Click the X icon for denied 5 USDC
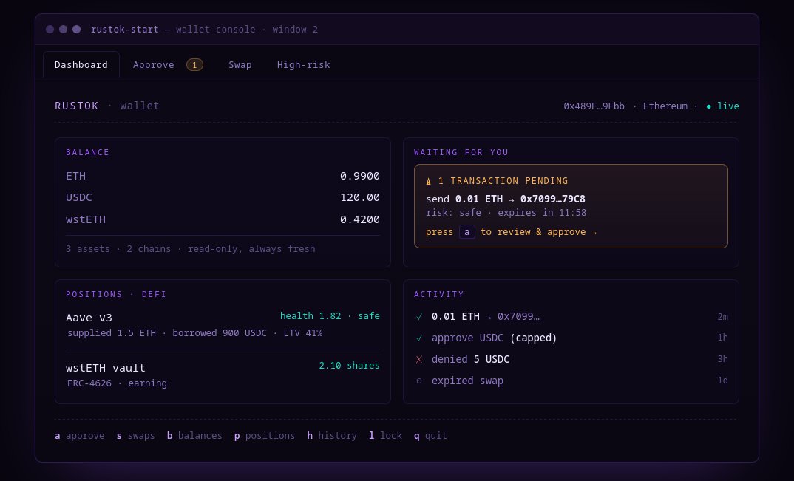The image size is (794, 481). 419,360
